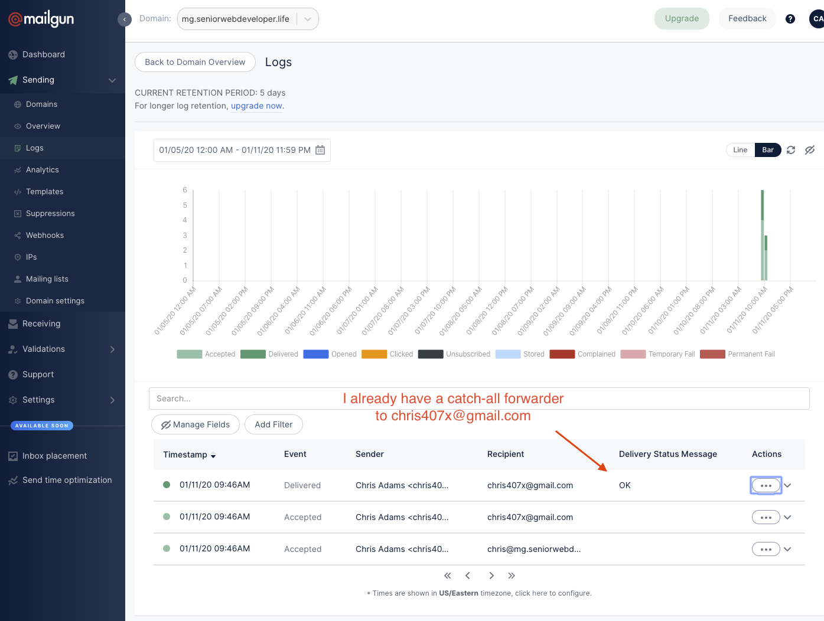Toggle the Stored legend series

click(x=520, y=354)
